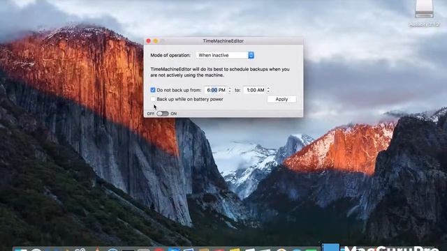The height and width of the screenshot is (251, 447).
Task: Uncheck Do not back up from checkbox
Action: tap(153, 90)
